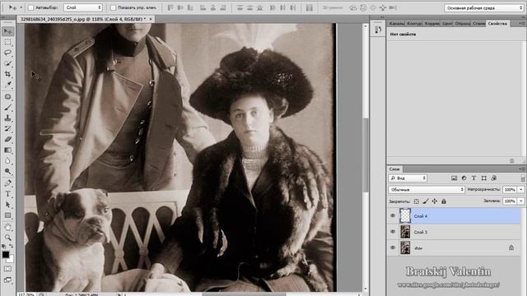The image size is (527, 296).
Task: Swap foreground and background colors
Action: 12,247
